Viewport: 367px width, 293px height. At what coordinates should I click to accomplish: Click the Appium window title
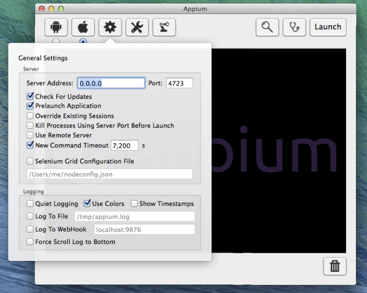[195, 9]
